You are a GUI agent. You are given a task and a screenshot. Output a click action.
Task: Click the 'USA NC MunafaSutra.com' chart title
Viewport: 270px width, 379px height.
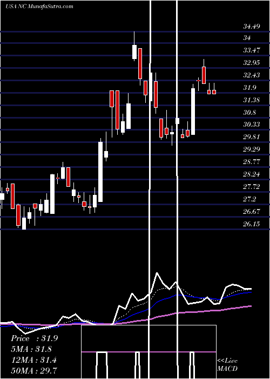point(39,6)
